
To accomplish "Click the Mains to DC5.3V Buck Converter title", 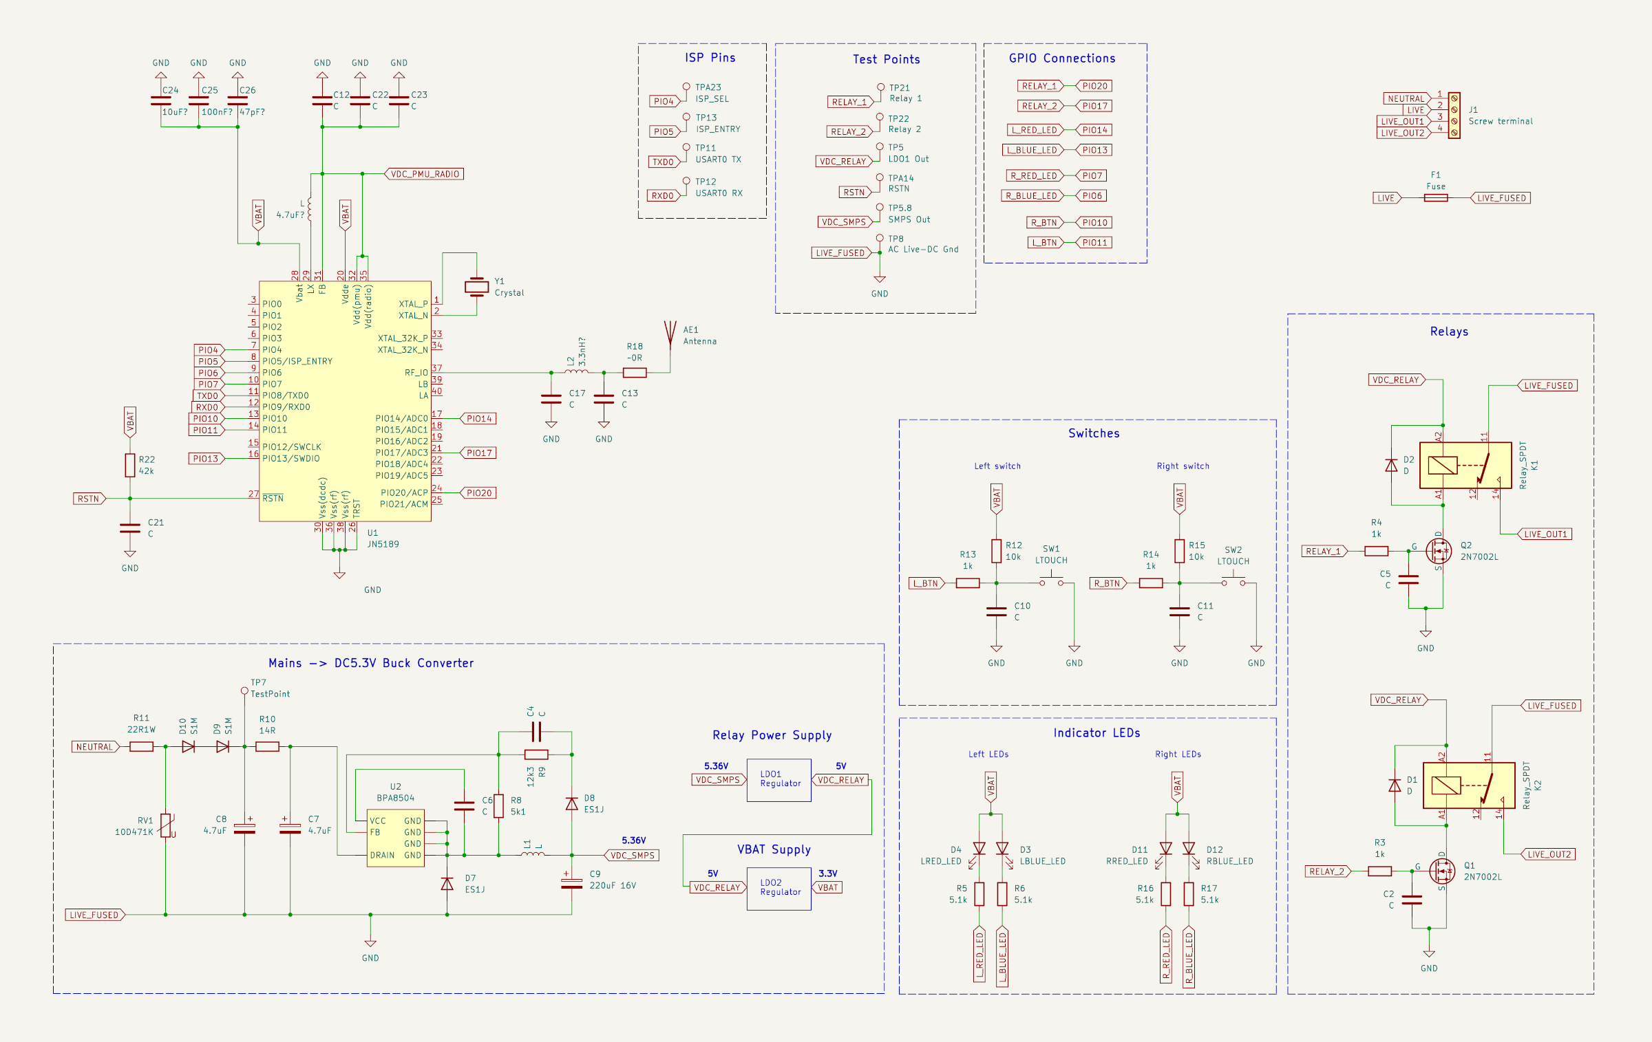I will coord(371,663).
